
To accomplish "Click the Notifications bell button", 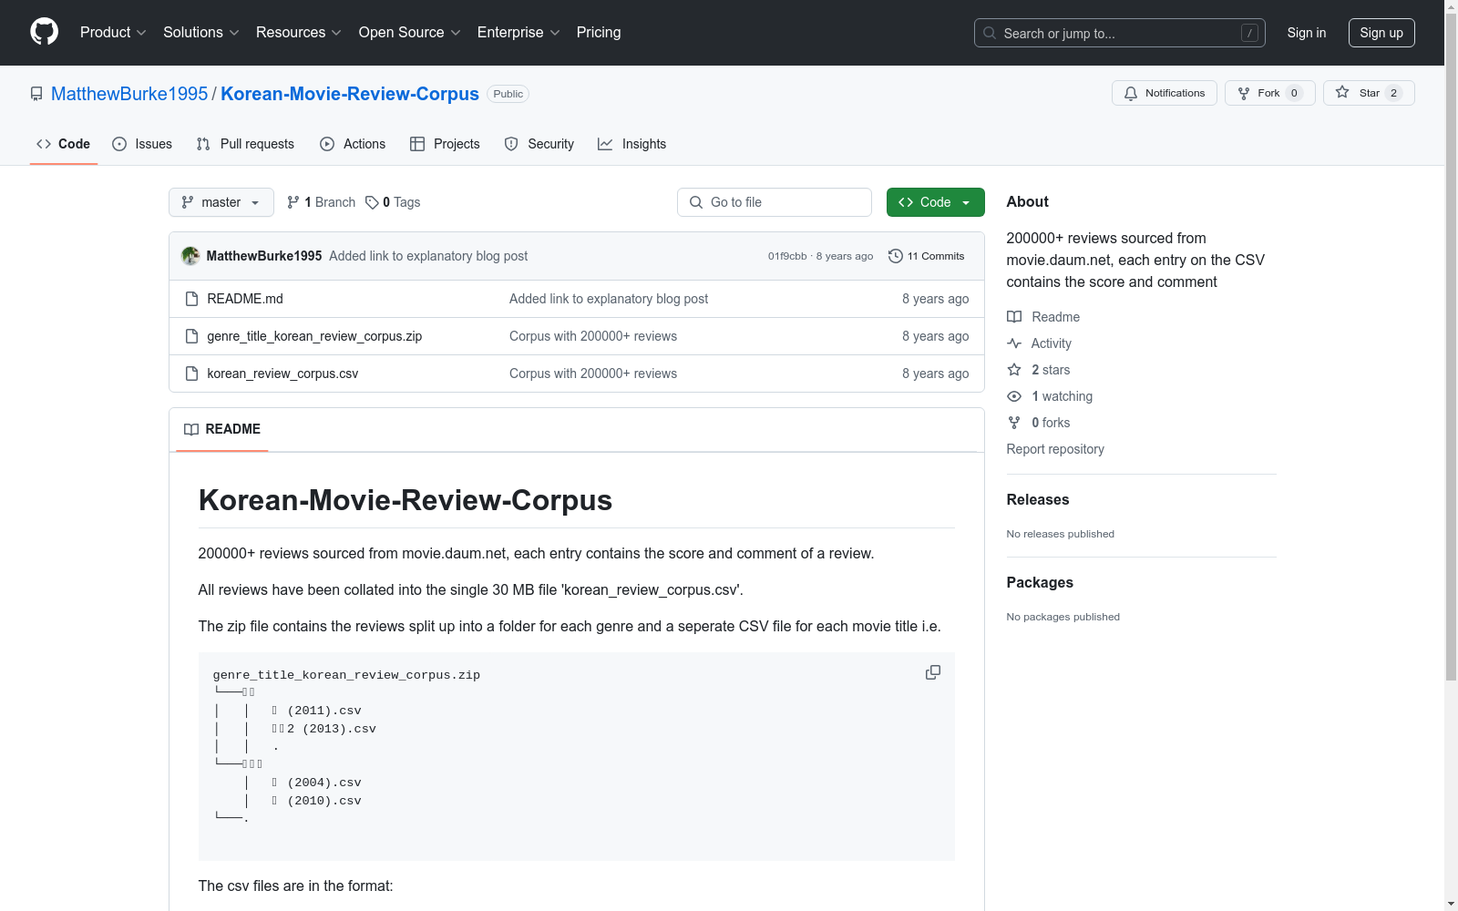I will pos(1164,93).
